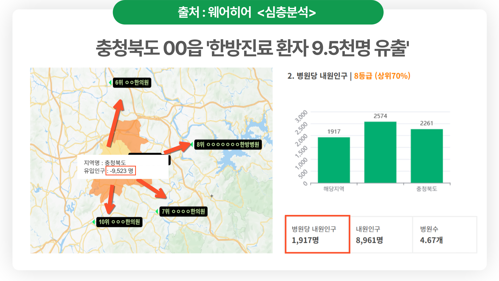Click the 8등급 (상위70%) orange text

point(382,76)
